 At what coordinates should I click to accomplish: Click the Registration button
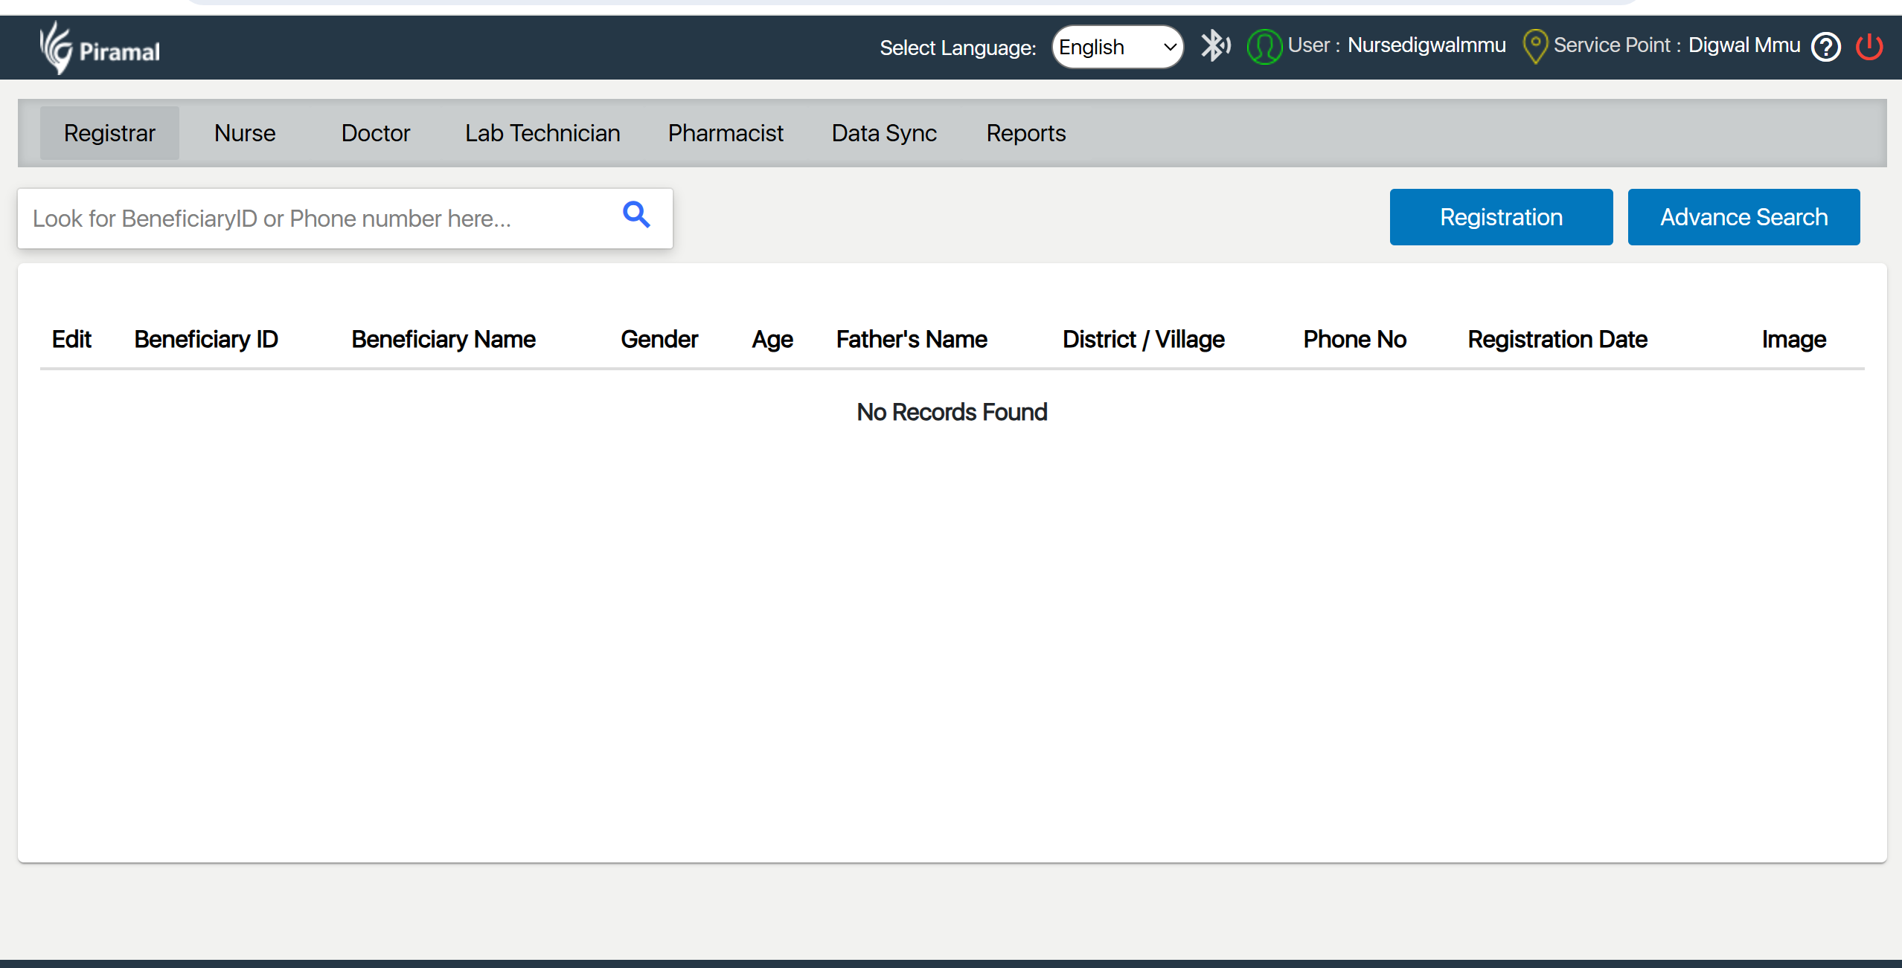[x=1501, y=217]
